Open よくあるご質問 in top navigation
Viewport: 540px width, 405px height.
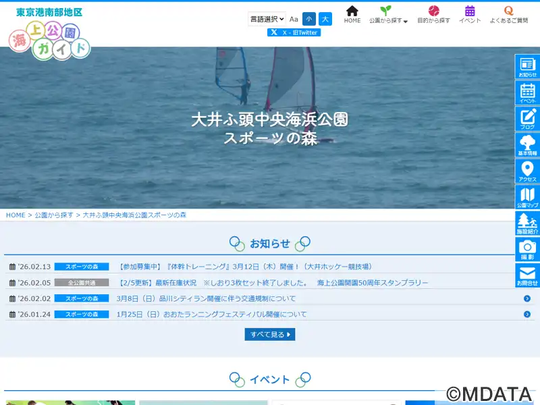pyautogui.click(x=508, y=14)
